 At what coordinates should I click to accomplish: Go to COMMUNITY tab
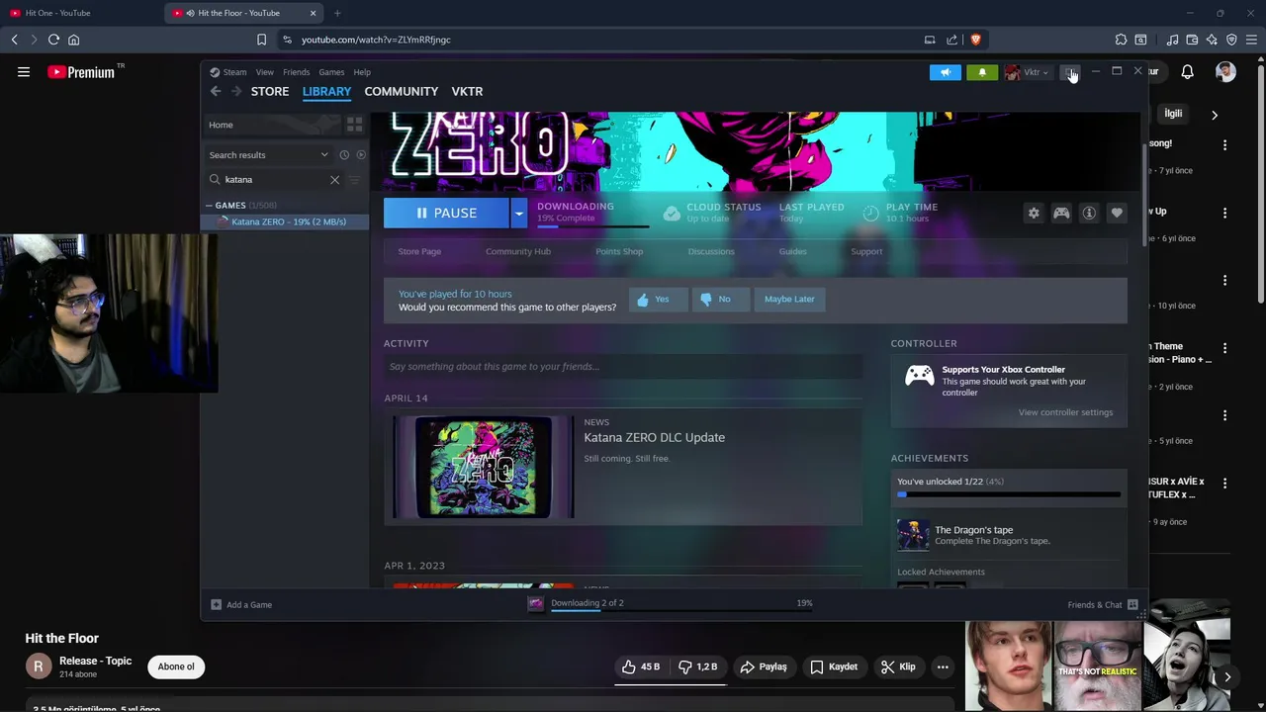401,91
